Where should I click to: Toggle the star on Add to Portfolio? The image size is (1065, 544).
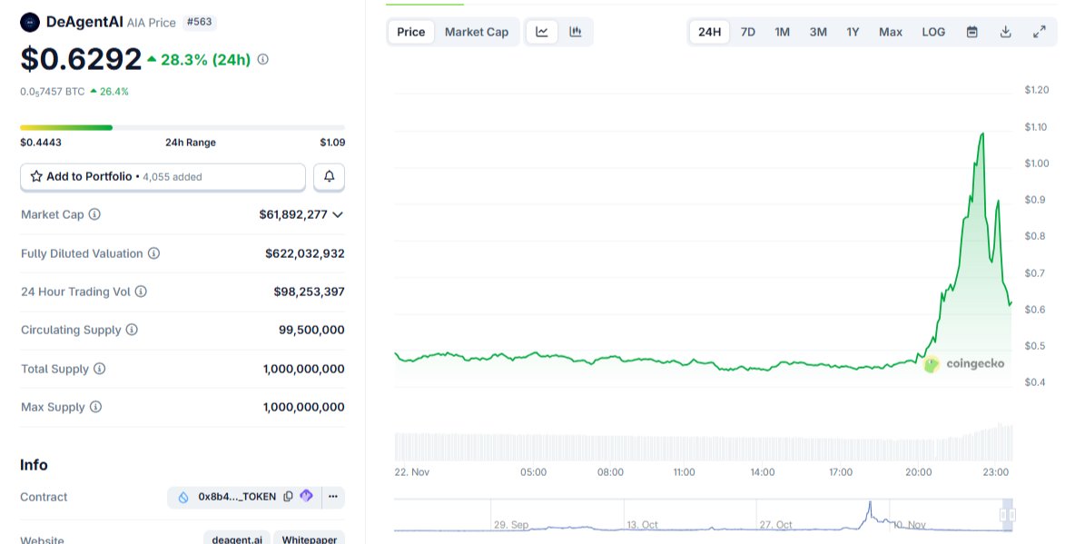35,176
